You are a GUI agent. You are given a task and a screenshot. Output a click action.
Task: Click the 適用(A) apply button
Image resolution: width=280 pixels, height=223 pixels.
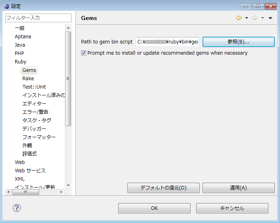238,188
